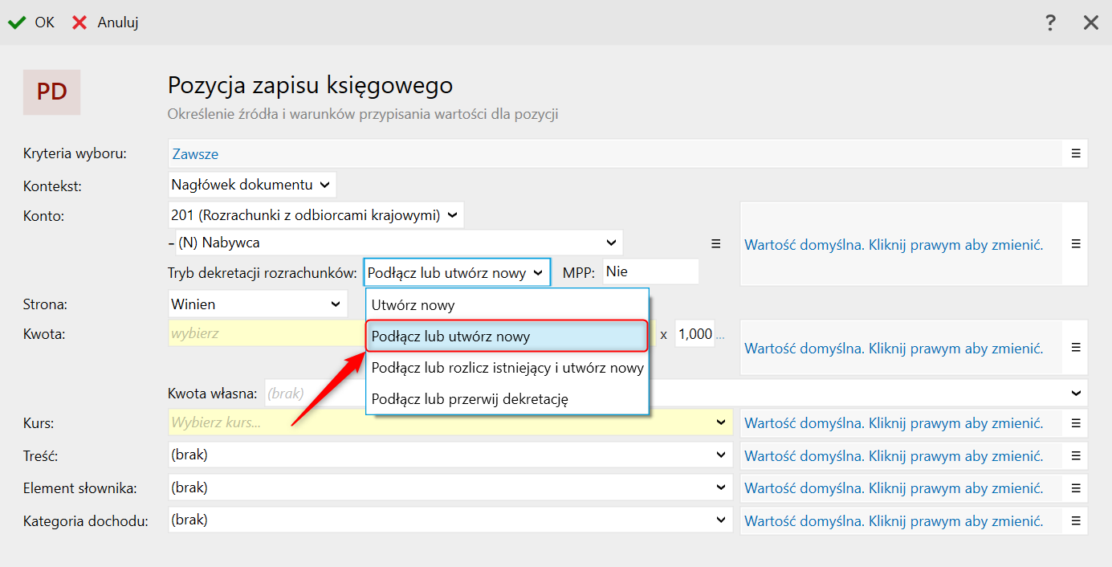The height and width of the screenshot is (567, 1112).
Task: Open the Konto 201 account dropdown
Action: click(316, 215)
